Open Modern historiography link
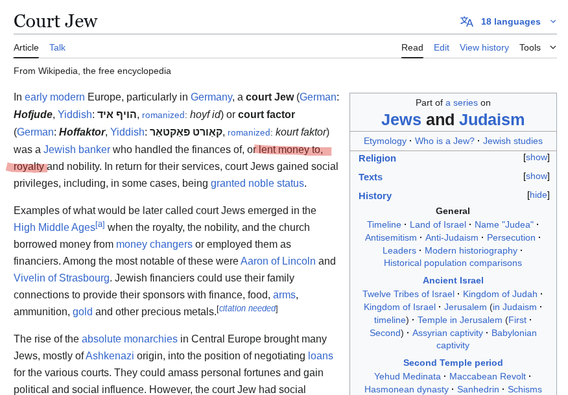568x395 pixels. coord(471,251)
